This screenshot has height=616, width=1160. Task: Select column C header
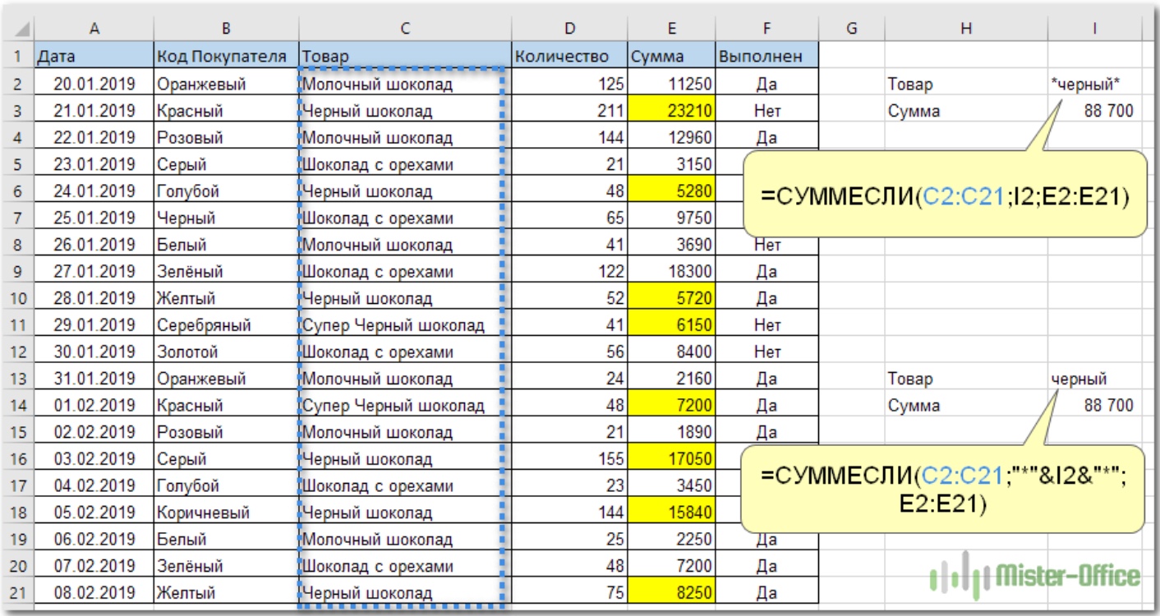(x=405, y=28)
